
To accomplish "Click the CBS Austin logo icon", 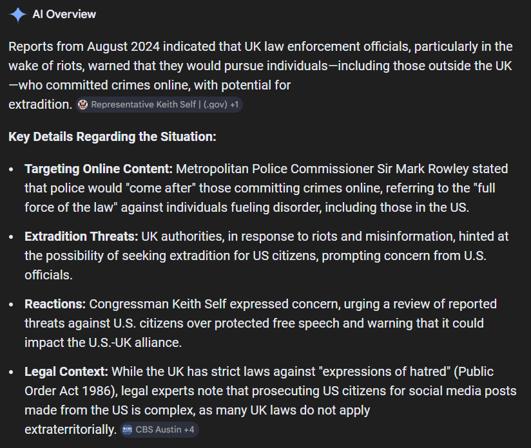I will click(126, 430).
